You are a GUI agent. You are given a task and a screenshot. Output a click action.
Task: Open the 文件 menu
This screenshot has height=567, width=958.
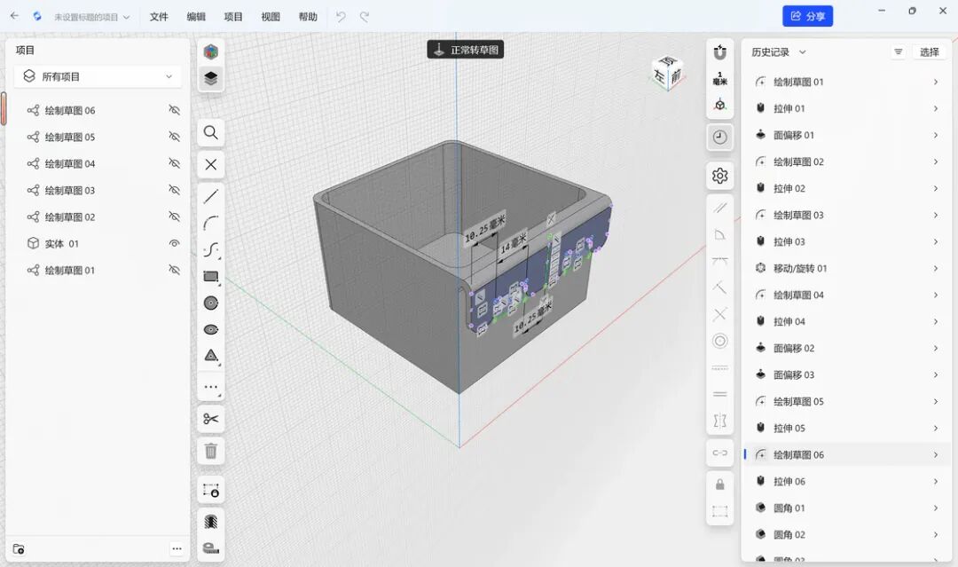pos(159,17)
